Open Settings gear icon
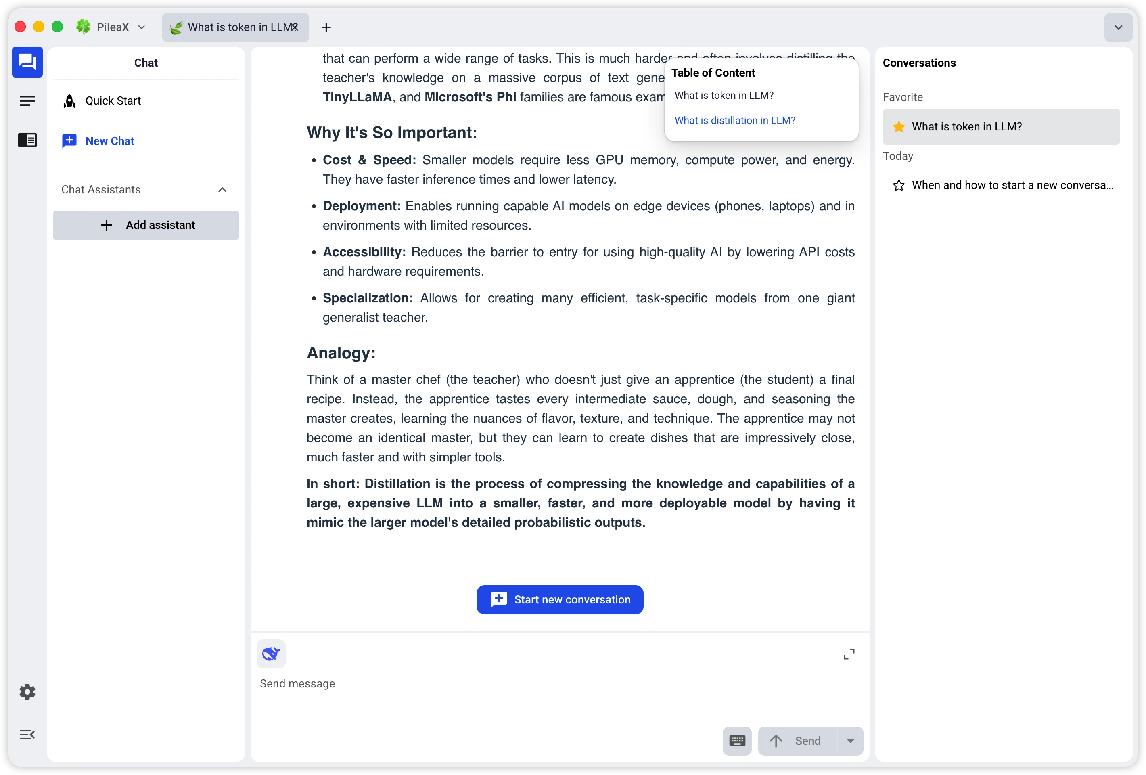 (27, 691)
